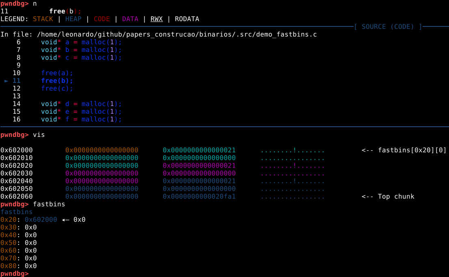Click the orange STACK legend label

click(43, 19)
